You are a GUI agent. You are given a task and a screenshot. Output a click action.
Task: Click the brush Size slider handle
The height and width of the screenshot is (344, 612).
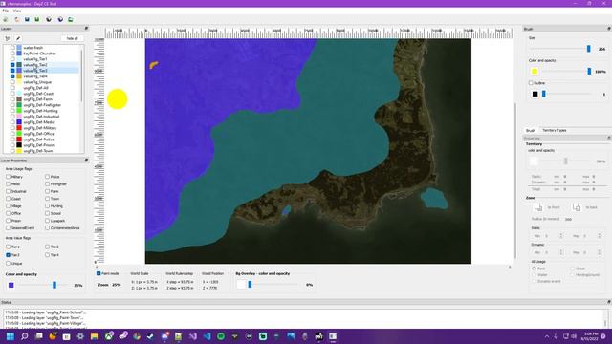click(x=589, y=49)
